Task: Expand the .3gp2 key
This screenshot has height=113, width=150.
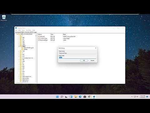Action: (19, 44)
